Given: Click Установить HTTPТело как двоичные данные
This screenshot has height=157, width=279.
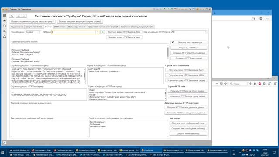Looking at the screenshot, I should tap(186, 113).
